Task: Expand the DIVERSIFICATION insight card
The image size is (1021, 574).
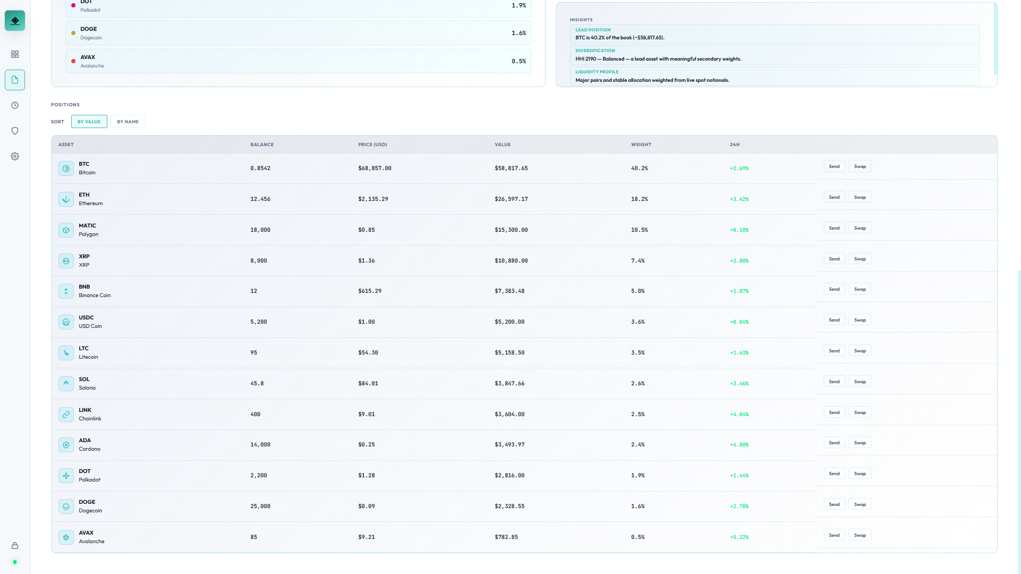Action: (x=774, y=55)
